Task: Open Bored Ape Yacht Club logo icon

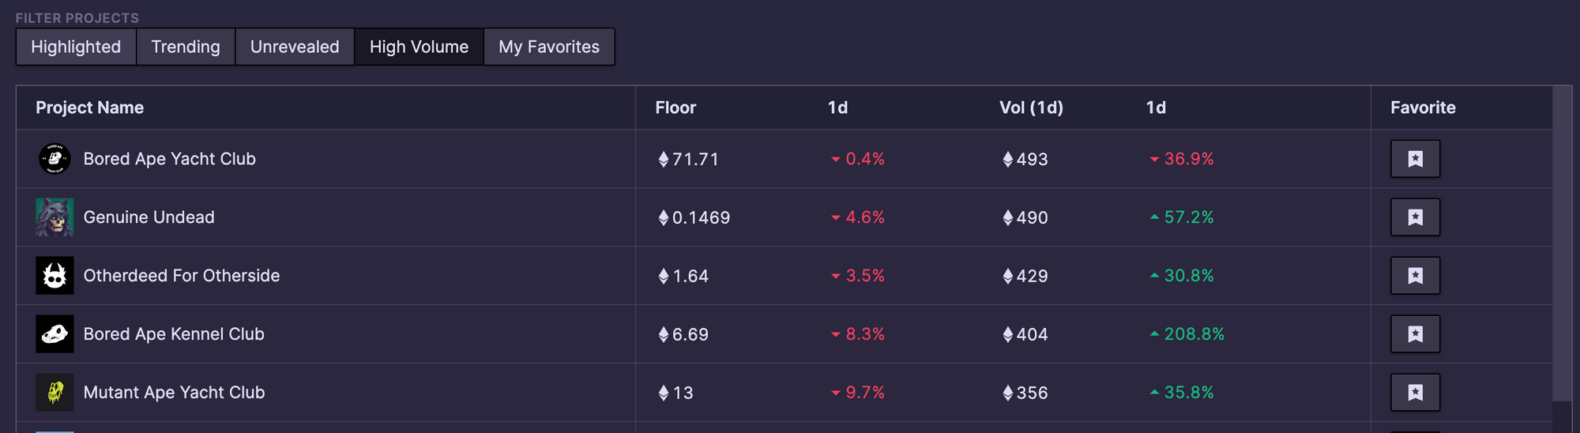Action: click(x=55, y=159)
